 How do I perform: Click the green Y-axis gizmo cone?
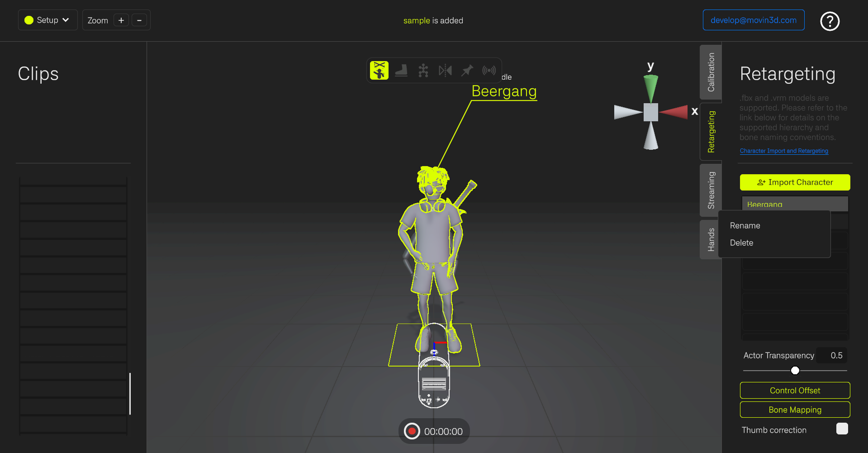[x=650, y=87]
